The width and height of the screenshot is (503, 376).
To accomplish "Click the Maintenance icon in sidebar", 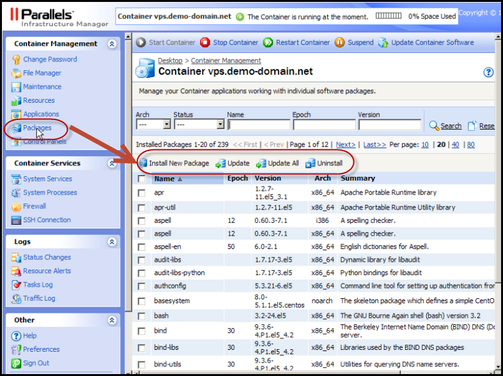I will click(16, 87).
